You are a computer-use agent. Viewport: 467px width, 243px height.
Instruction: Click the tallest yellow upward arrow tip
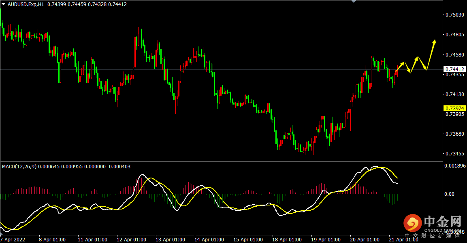[x=435, y=41]
